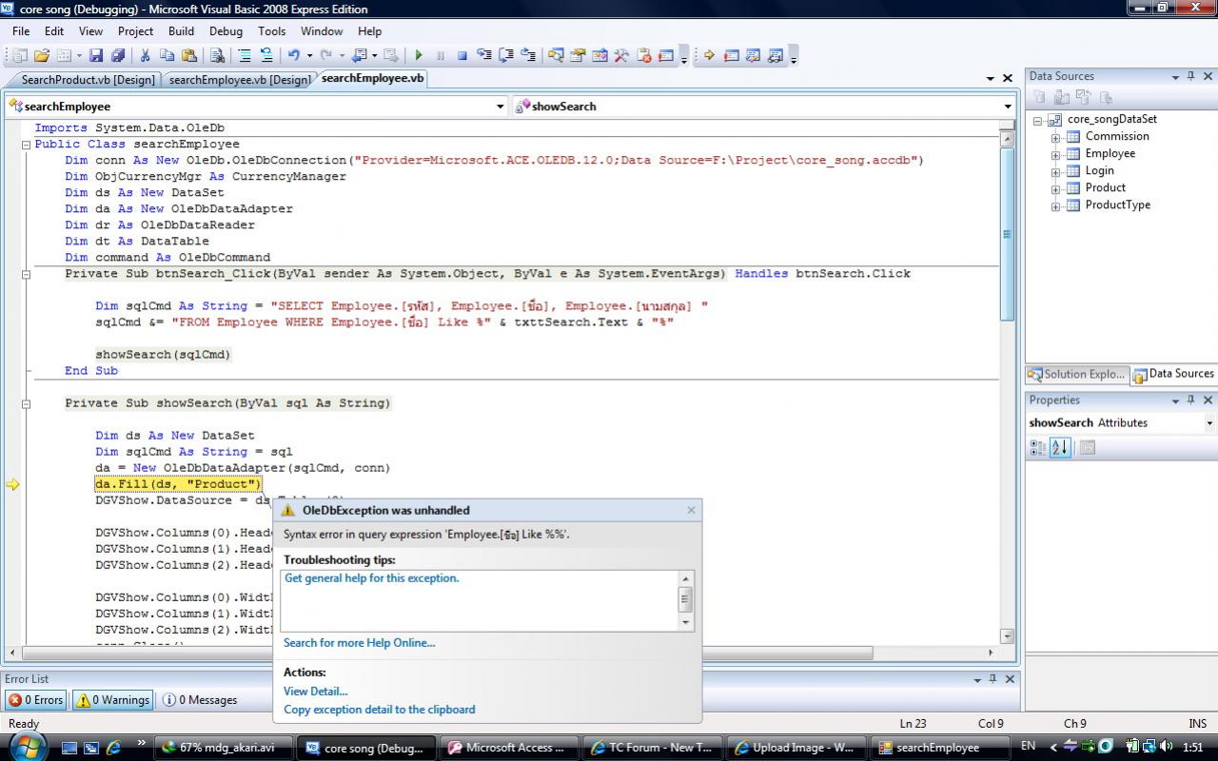Open the Error List toolbar icon
The width and height of the screenshot is (1218, 761).
[643, 55]
